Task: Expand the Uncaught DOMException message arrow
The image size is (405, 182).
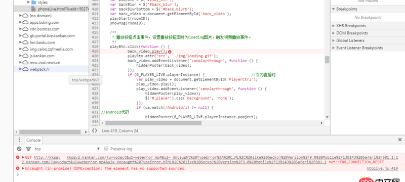Action: [x=23, y=168]
